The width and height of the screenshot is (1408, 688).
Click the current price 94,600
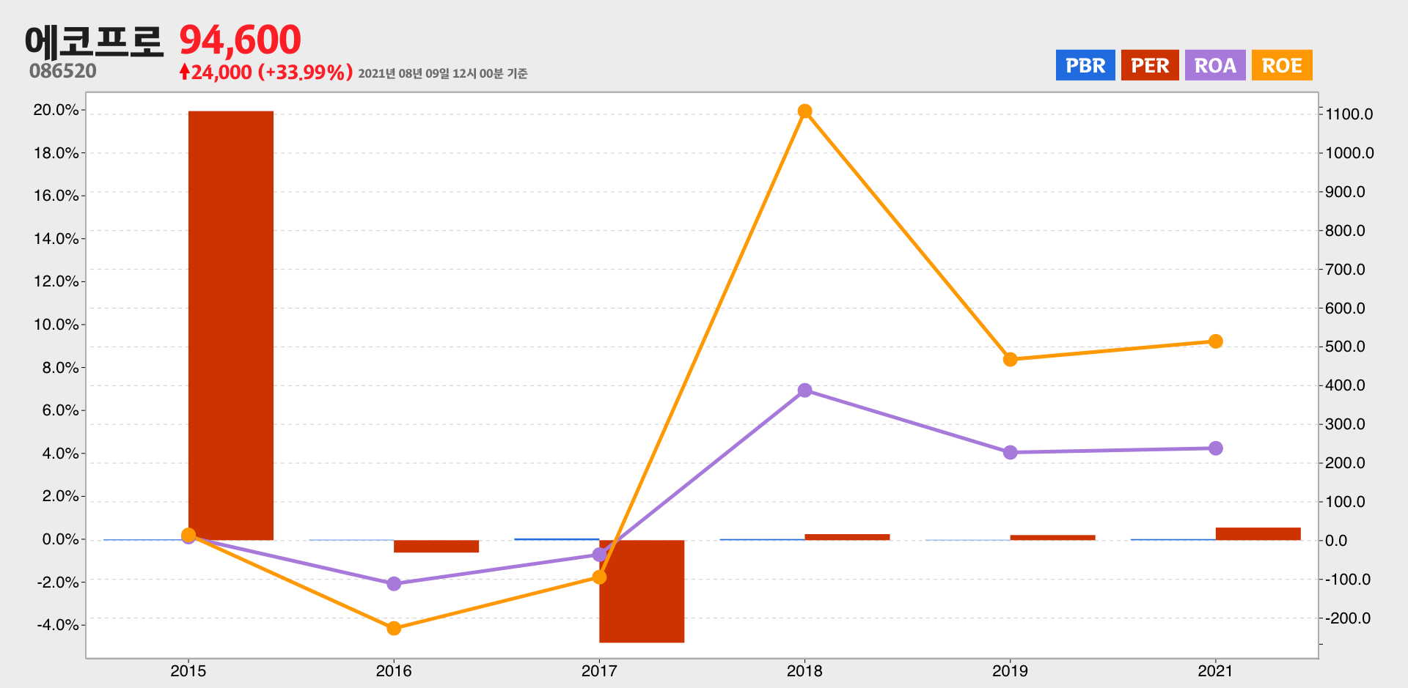[241, 40]
